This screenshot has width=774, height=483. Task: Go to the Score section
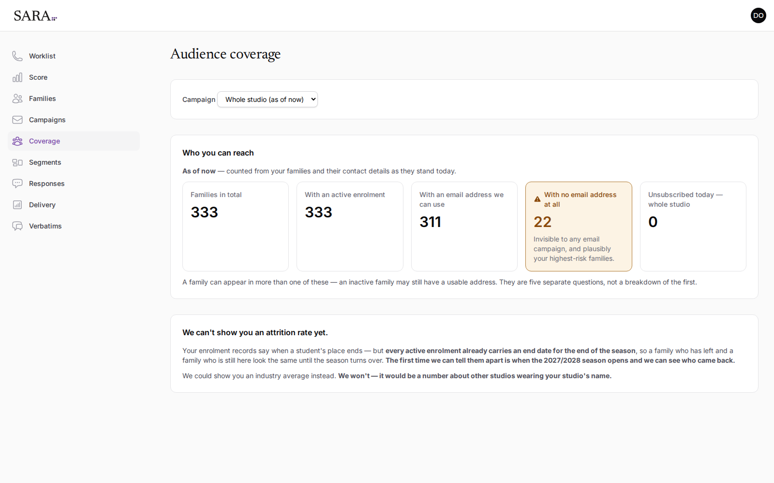[x=74, y=77]
